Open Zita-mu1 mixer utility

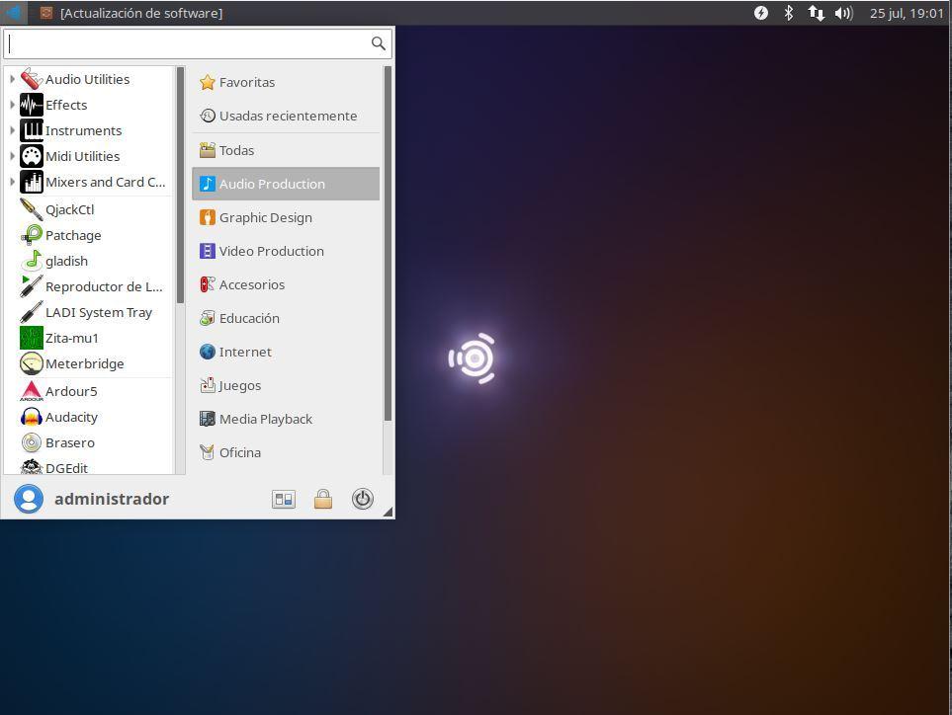71,338
